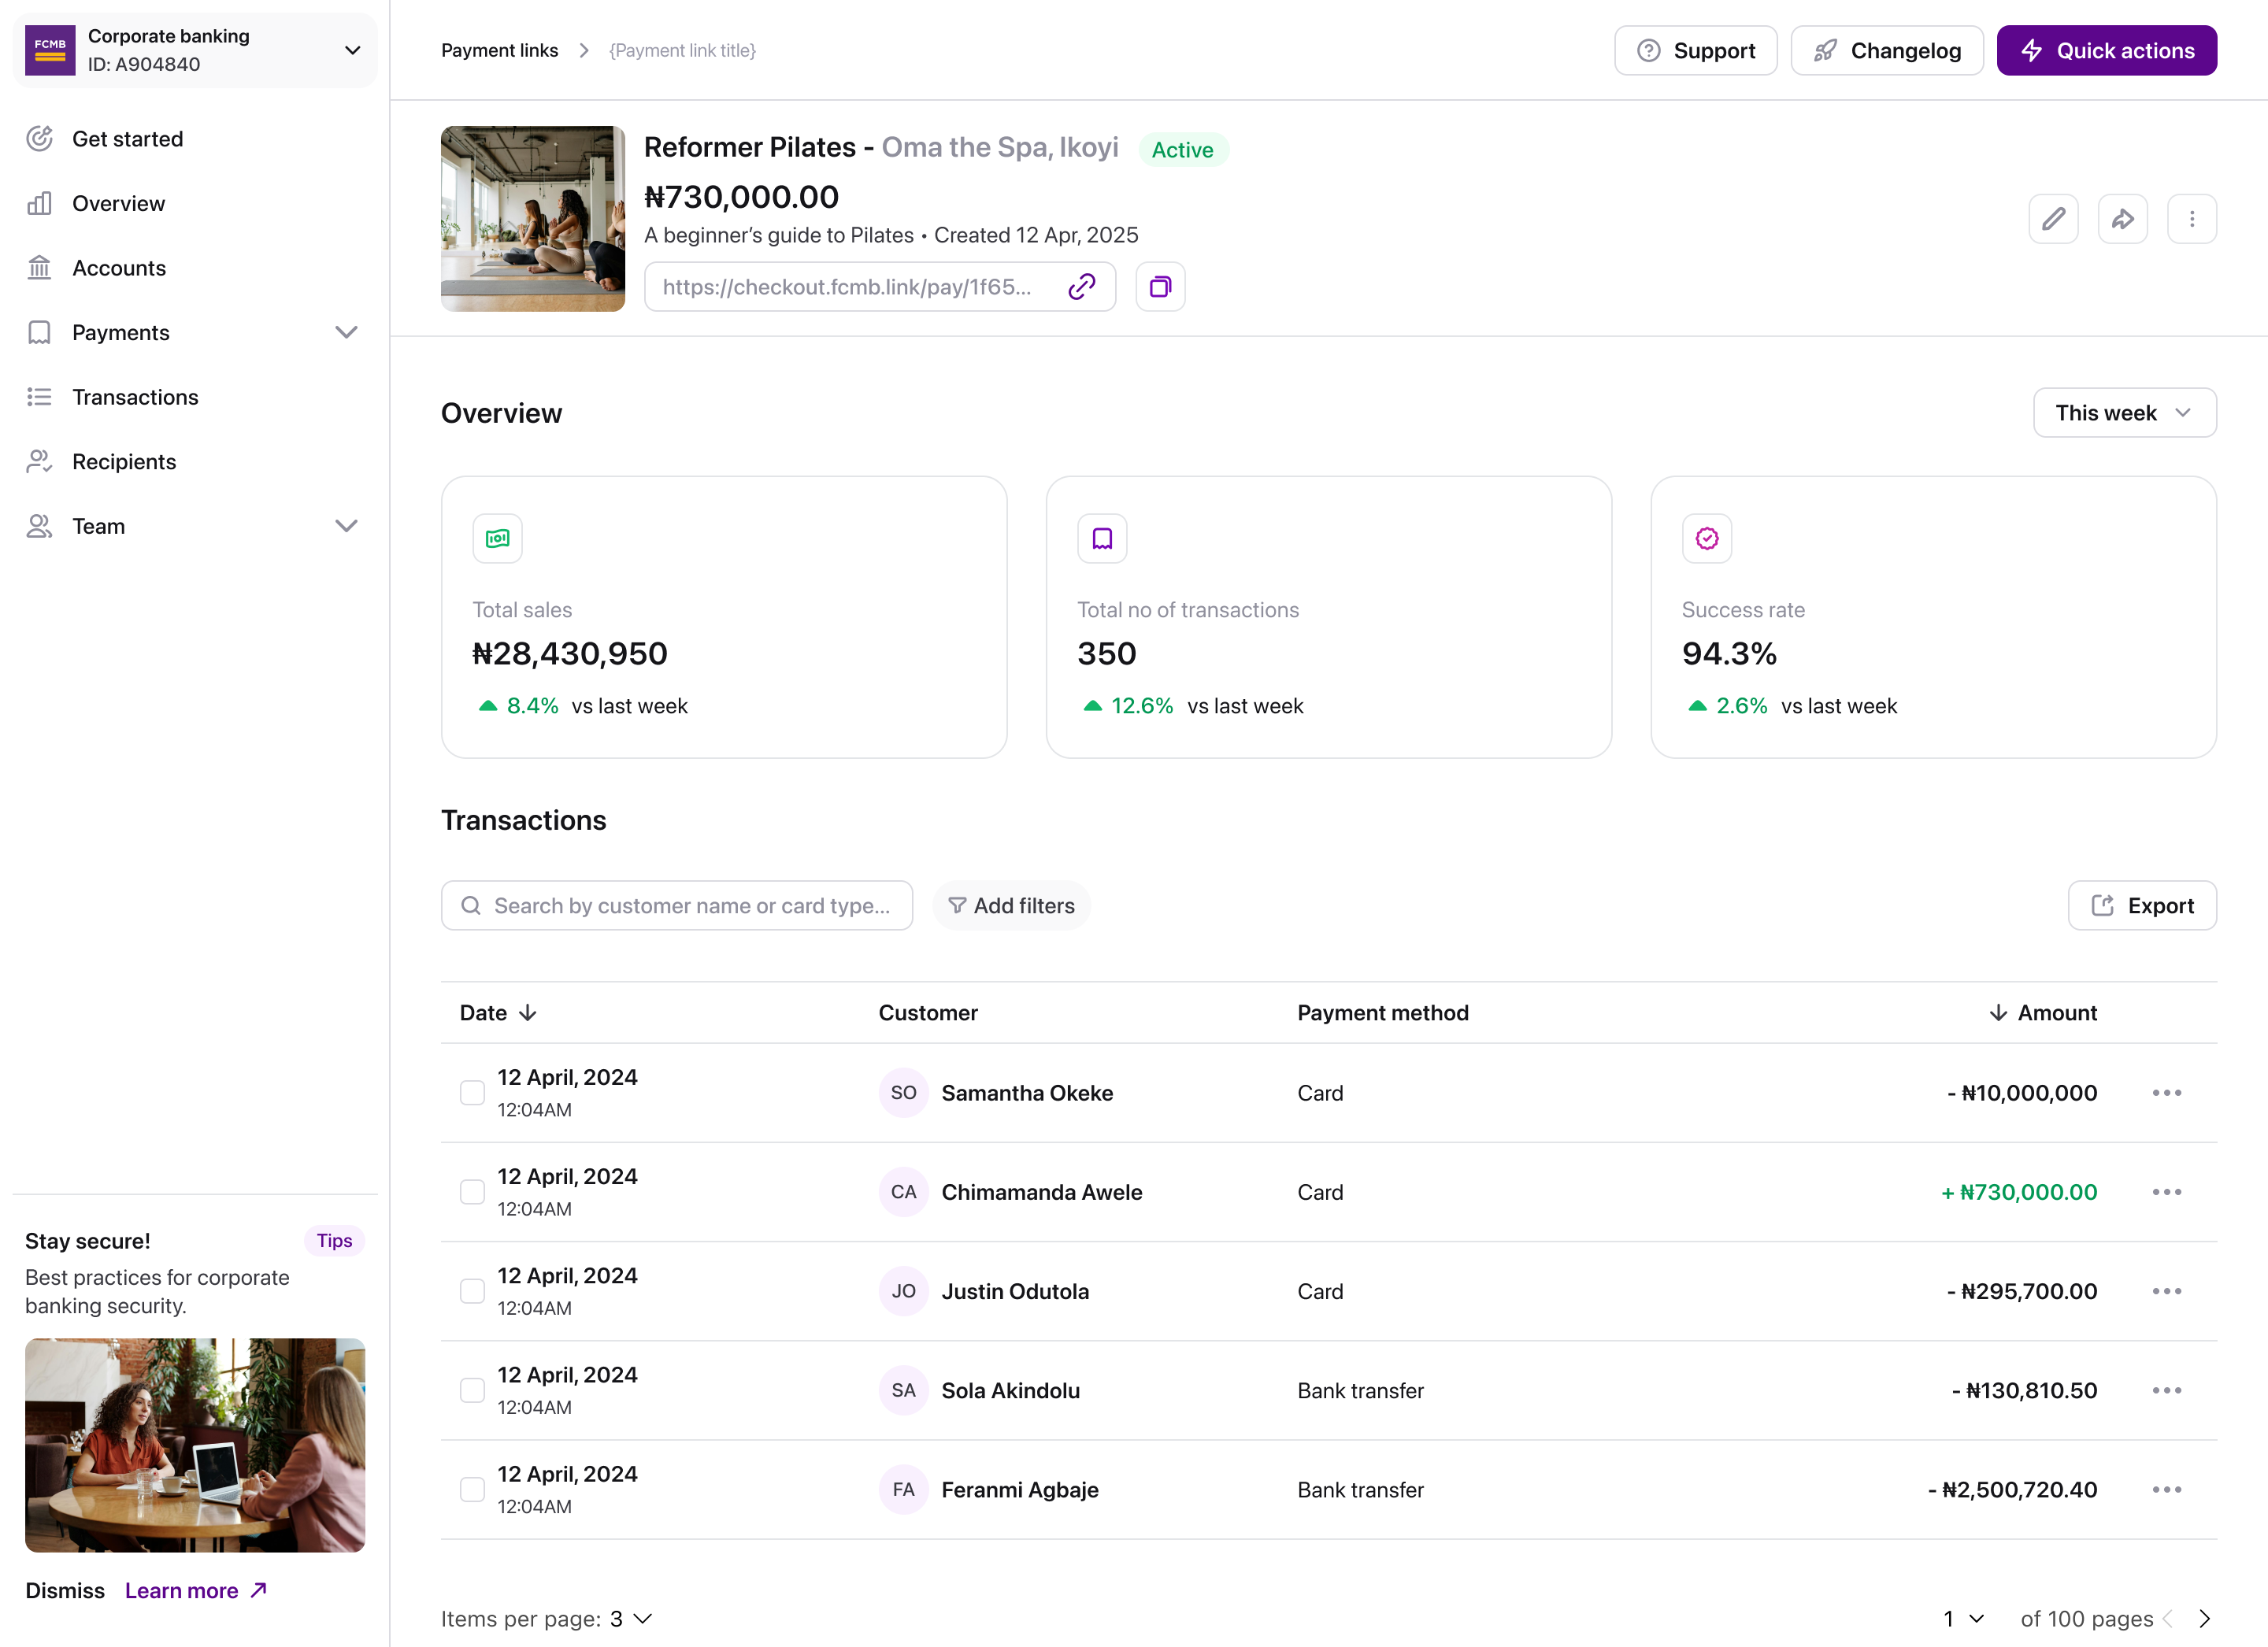Open Support
The height and width of the screenshot is (1647, 2268).
tap(1695, 50)
